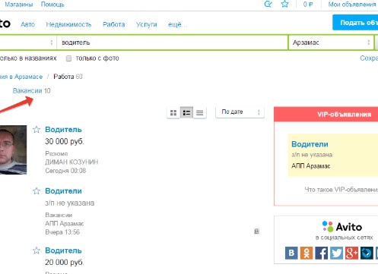Open Водители listing posted Вчера 13:56

(x=63, y=191)
